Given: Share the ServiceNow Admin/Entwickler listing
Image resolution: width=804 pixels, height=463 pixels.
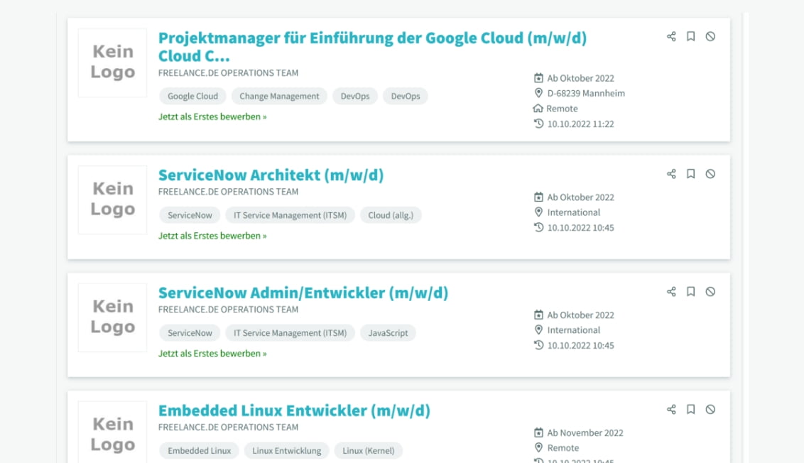Looking at the screenshot, I should coord(671,292).
